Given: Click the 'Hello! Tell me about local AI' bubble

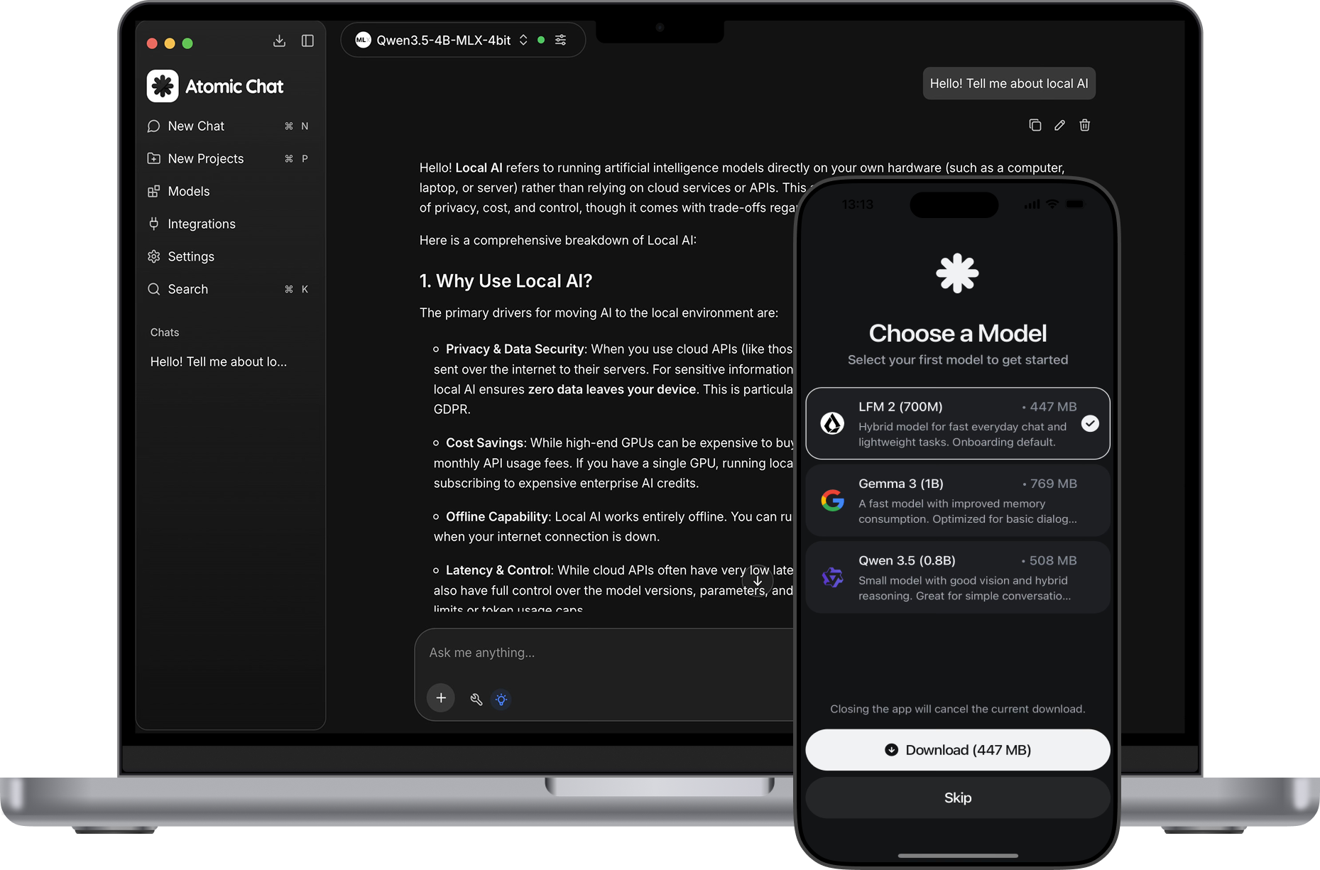Looking at the screenshot, I should click(1009, 83).
